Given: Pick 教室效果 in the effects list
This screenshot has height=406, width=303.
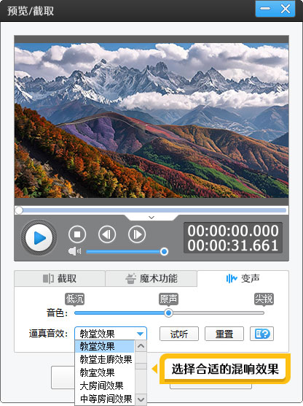Looking at the screenshot, I should coord(97,372).
